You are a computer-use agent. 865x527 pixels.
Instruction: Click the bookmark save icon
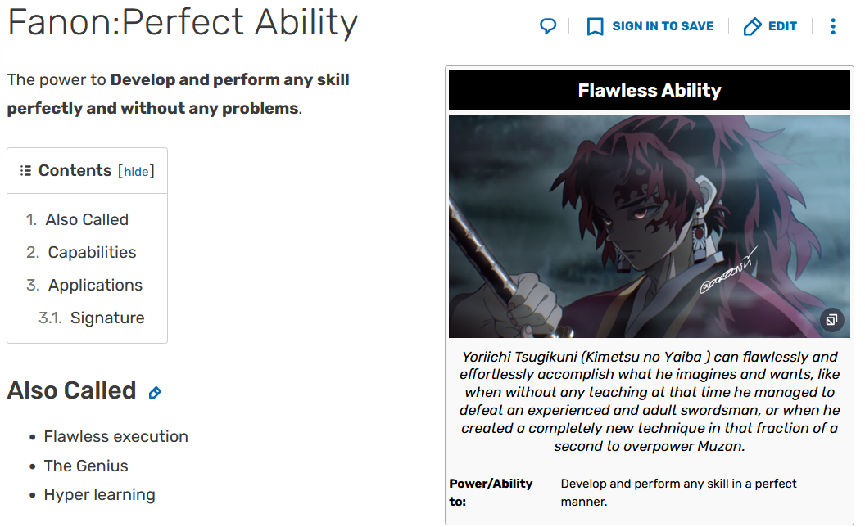coord(595,26)
